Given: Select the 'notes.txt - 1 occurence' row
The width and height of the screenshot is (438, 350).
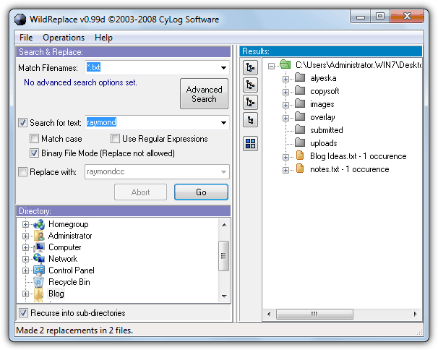Looking at the screenshot, I should tap(349, 169).
